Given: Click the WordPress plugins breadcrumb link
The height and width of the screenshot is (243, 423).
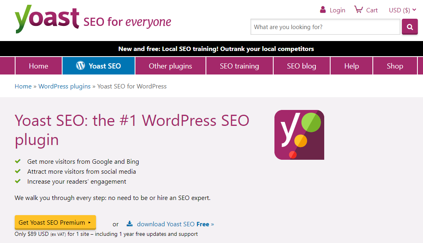Looking at the screenshot, I should 65,86.
